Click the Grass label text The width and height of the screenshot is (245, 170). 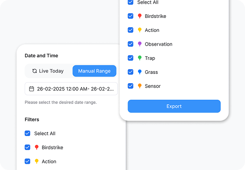point(151,72)
